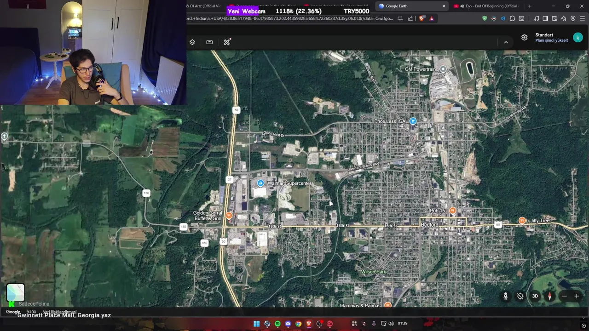Switch the map to 3D view

point(535,296)
